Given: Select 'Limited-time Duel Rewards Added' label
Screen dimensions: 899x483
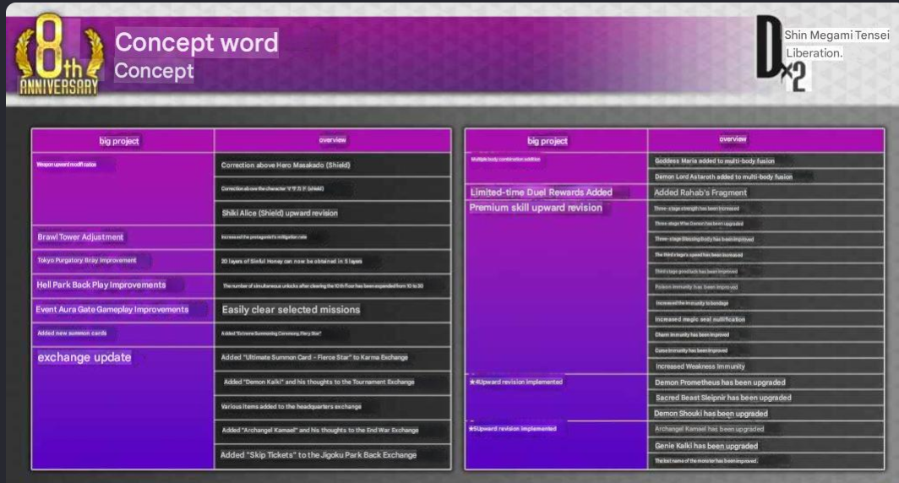Looking at the screenshot, I should (541, 193).
